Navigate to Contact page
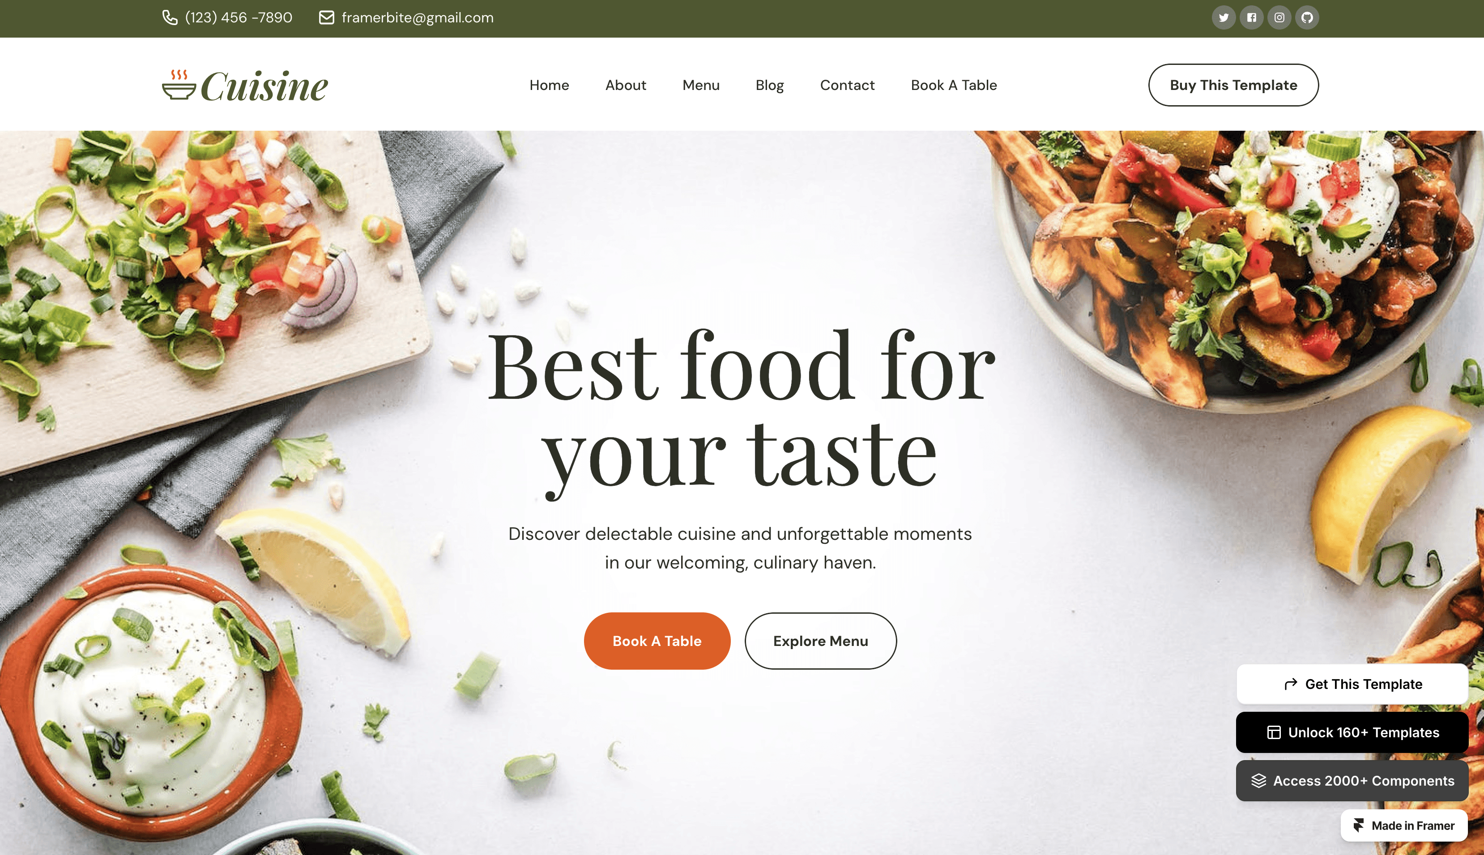 point(847,85)
